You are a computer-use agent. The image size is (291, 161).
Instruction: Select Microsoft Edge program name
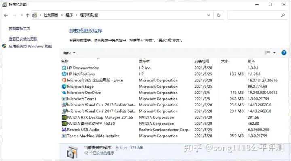(80, 86)
